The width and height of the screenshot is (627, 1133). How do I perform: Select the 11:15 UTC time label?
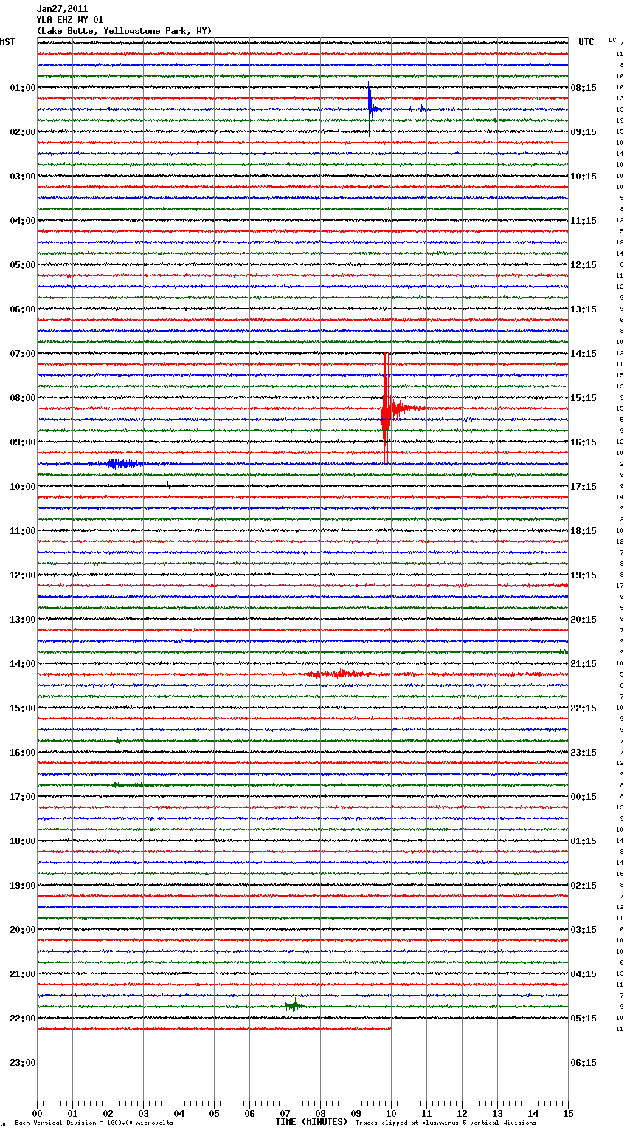coord(583,221)
